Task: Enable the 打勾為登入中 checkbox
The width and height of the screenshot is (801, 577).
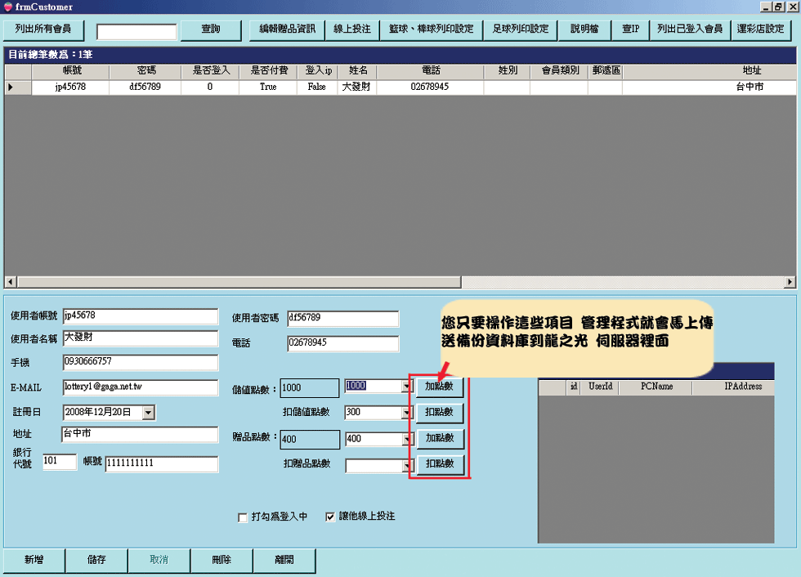Action: (x=243, y=517)
